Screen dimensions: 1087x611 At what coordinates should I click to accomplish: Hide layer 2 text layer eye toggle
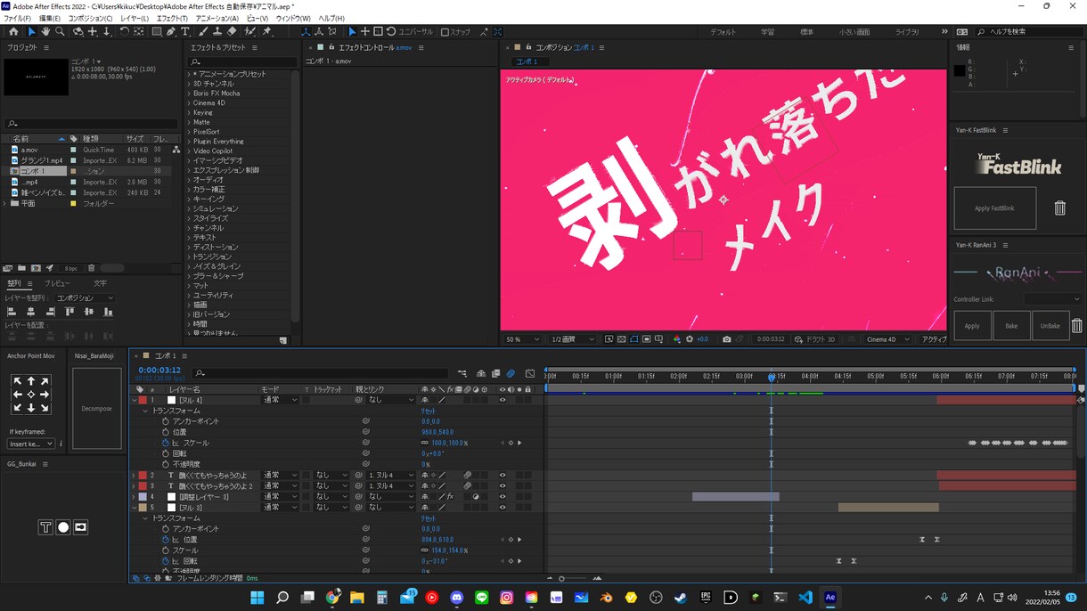tap(503, 476)
